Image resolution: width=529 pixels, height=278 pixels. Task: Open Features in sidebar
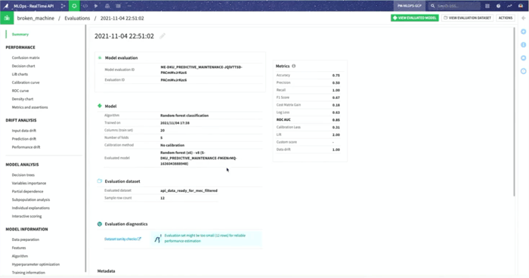point(19,248)
